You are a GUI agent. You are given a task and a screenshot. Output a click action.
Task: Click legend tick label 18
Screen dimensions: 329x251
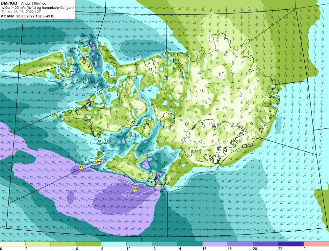click(x=230, y=249)
